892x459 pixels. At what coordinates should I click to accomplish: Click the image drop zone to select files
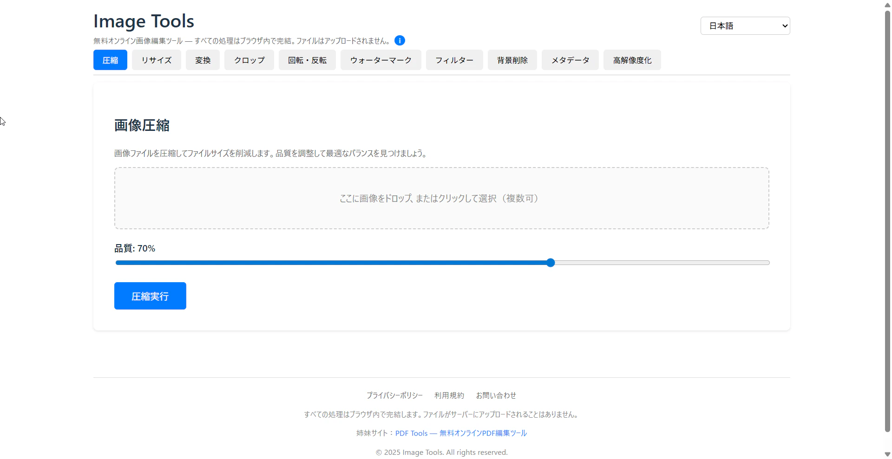(x=442, y=198)
